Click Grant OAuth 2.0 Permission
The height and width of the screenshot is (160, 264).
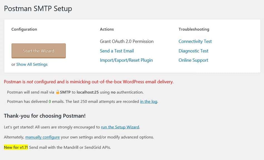coord(127,41)
